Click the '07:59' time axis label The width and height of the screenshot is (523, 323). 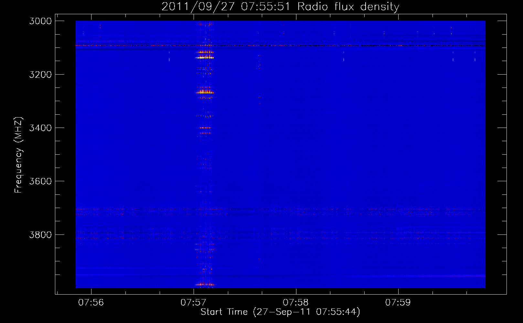point(398,303)
